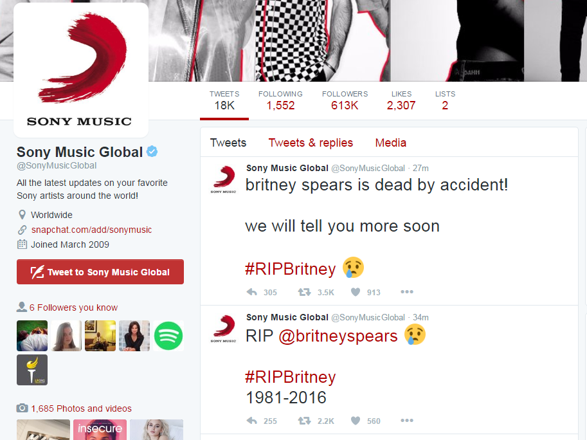587x440 pixels.
Task: Click the Tweet to Sony Music Global button
Action: tap(100, 272)
